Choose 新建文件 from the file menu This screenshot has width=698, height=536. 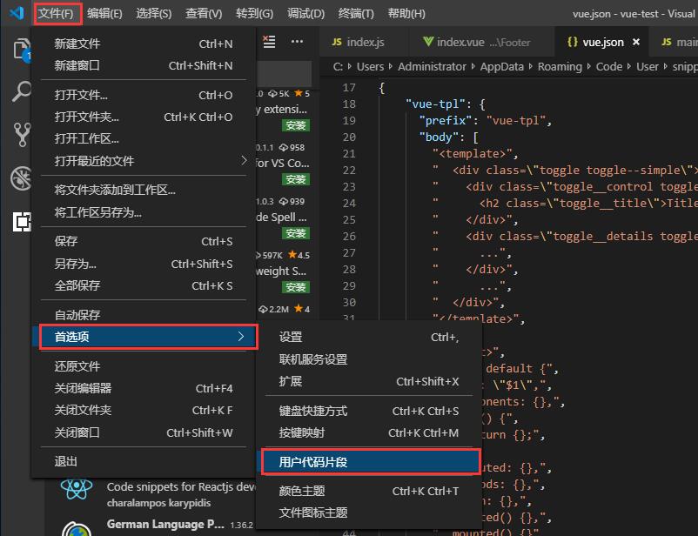(144, 44)
